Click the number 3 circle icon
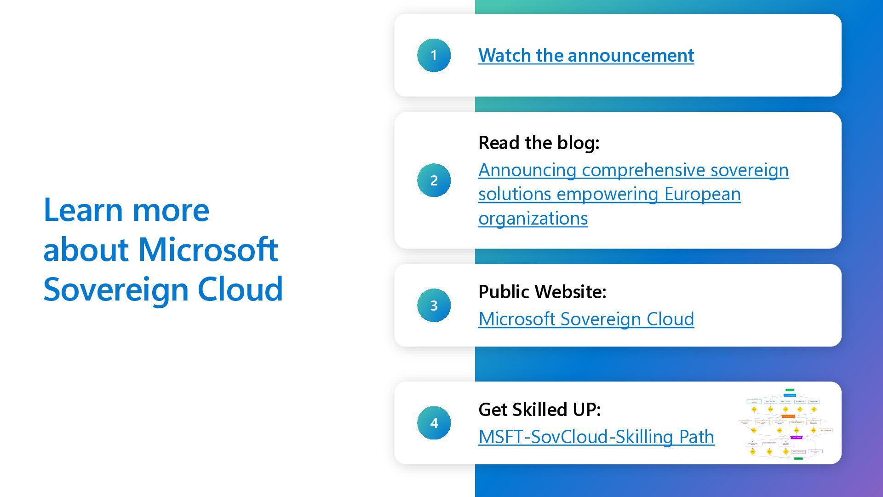This screenshot has width=883, height=497. click(434, 305)
